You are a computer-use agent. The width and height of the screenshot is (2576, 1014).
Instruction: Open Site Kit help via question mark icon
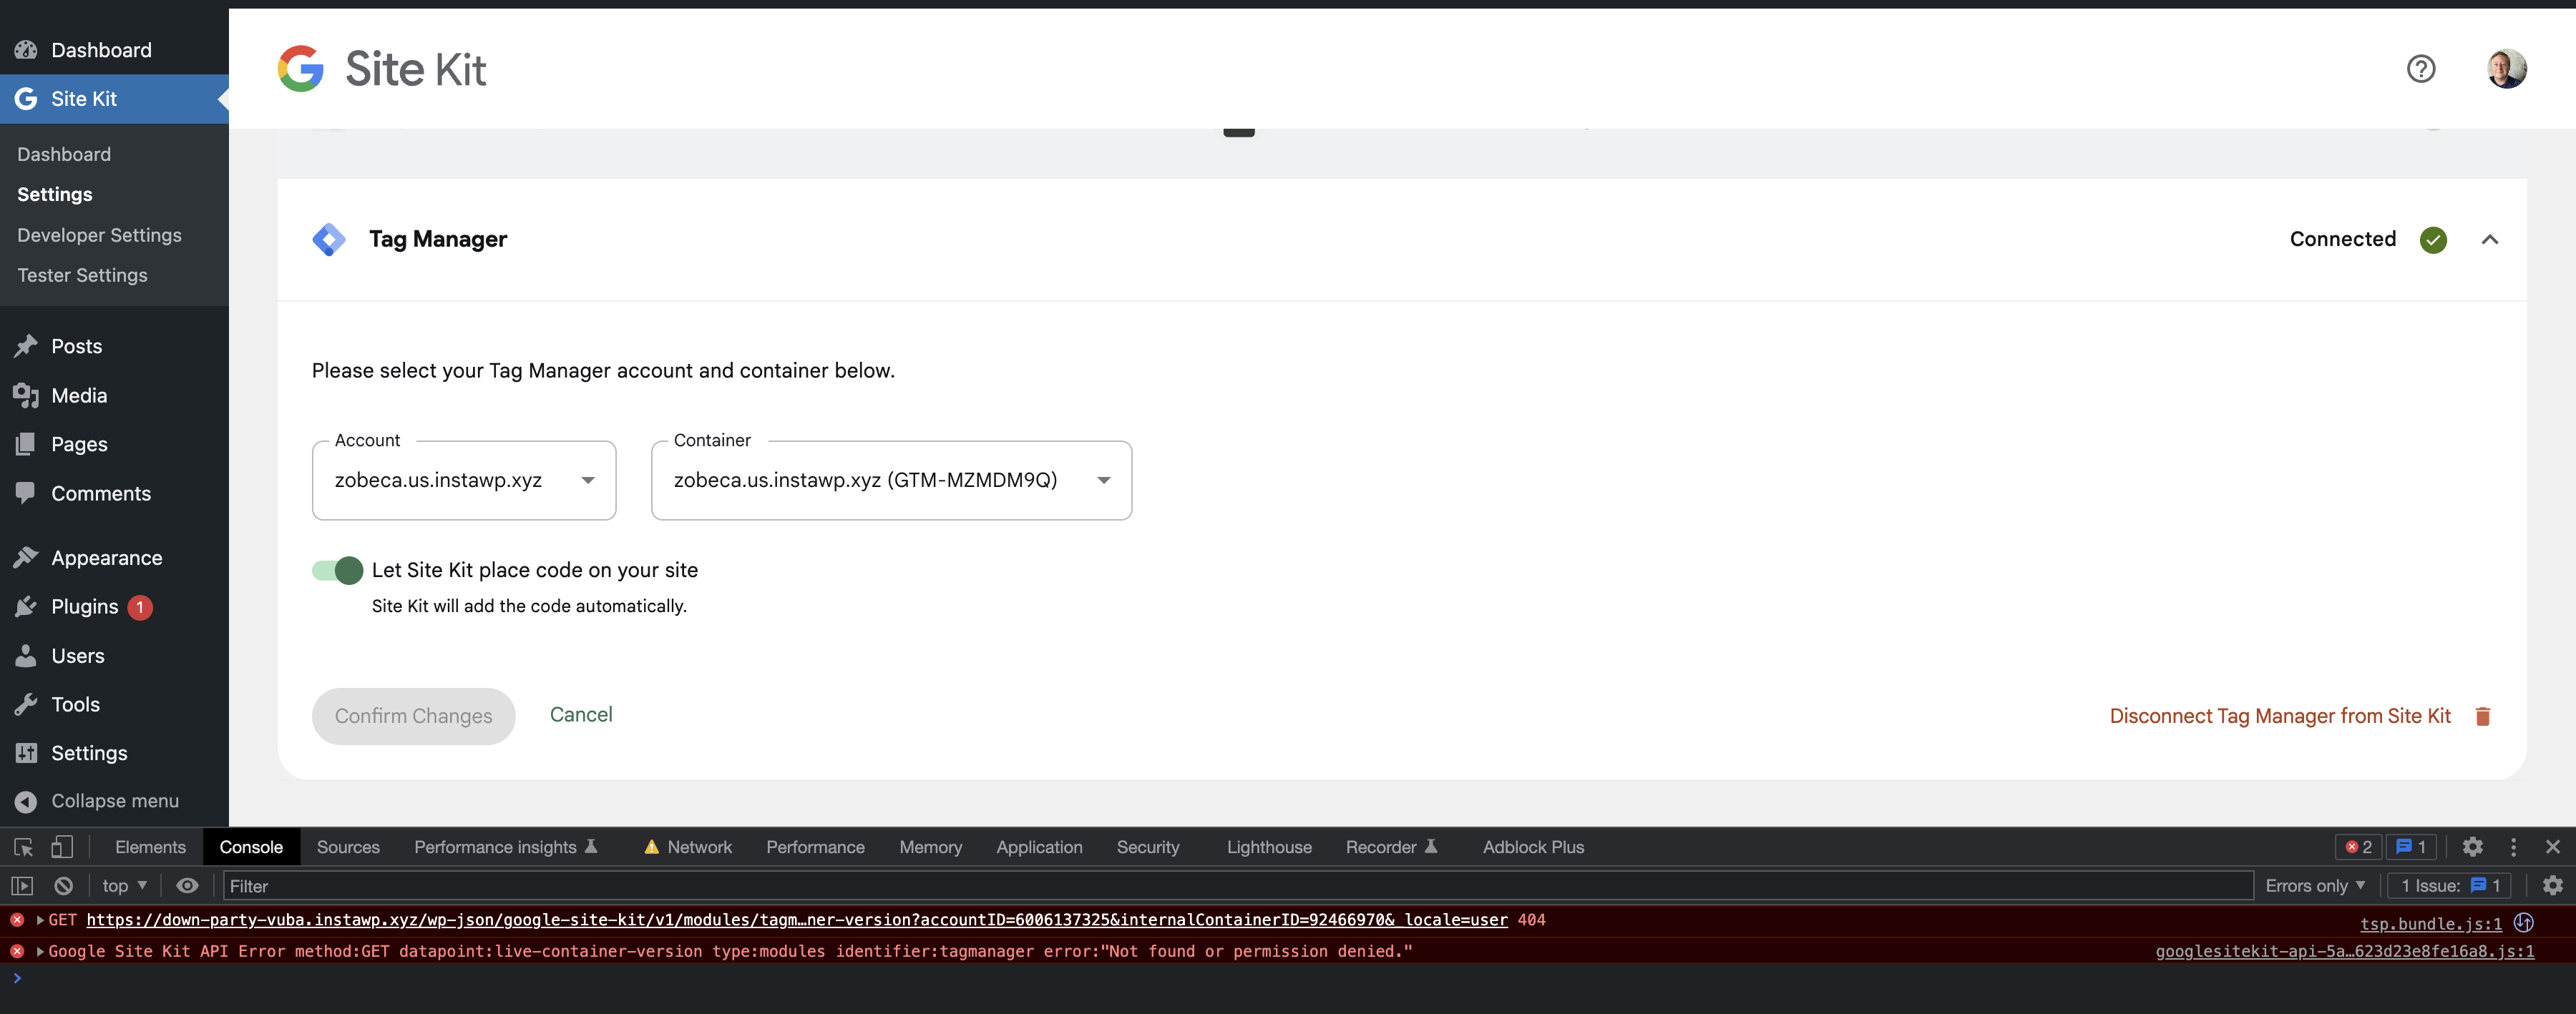point(2420,68)
